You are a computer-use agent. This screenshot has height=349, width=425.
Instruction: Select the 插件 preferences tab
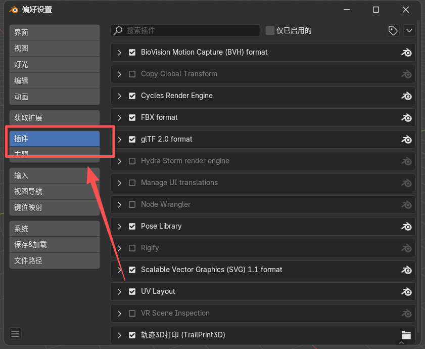[55, 139]
